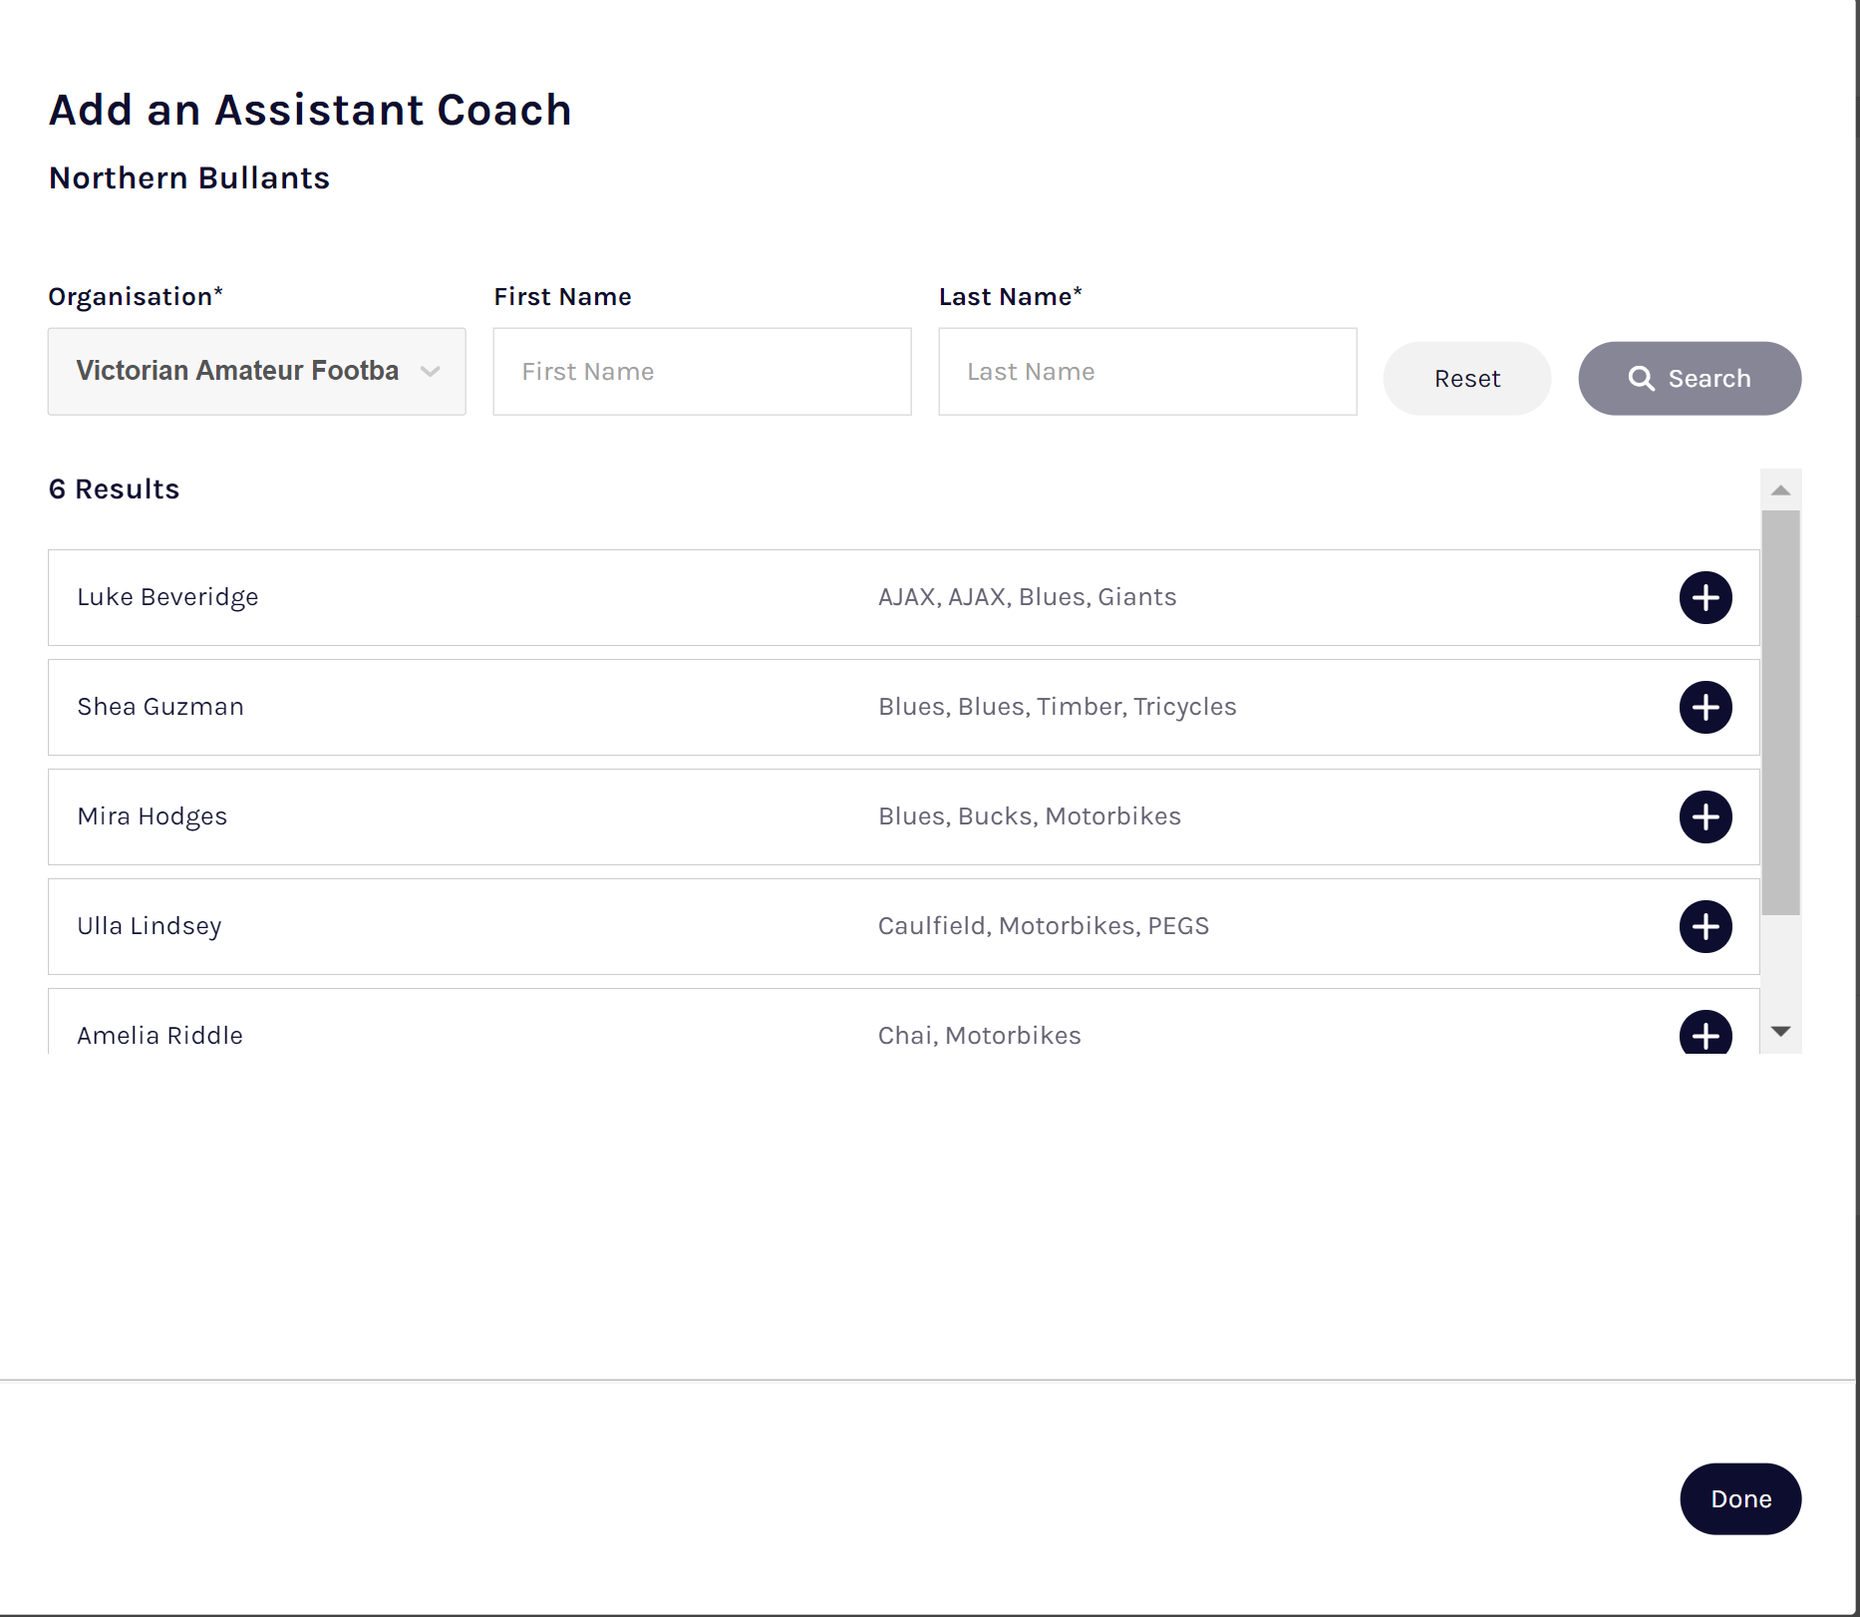1860x1617 pixels.
Task: Click Done to close the dialog
Action: 1739,1498
